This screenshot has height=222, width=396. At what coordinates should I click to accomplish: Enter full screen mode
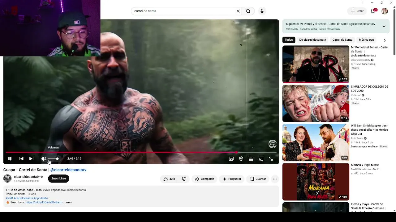tap(271, 159)
